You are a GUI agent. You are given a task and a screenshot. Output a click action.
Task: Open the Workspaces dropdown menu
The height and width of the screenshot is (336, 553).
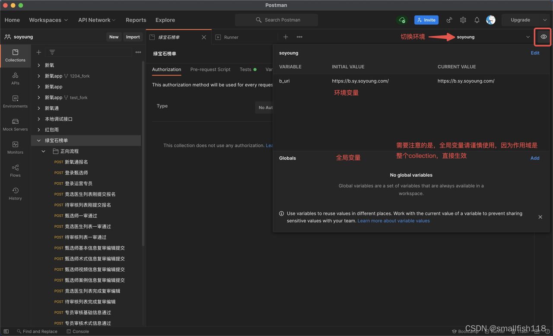(x=48, y=20)
